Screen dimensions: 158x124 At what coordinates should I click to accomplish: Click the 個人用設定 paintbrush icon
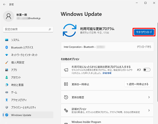(7, 62)
